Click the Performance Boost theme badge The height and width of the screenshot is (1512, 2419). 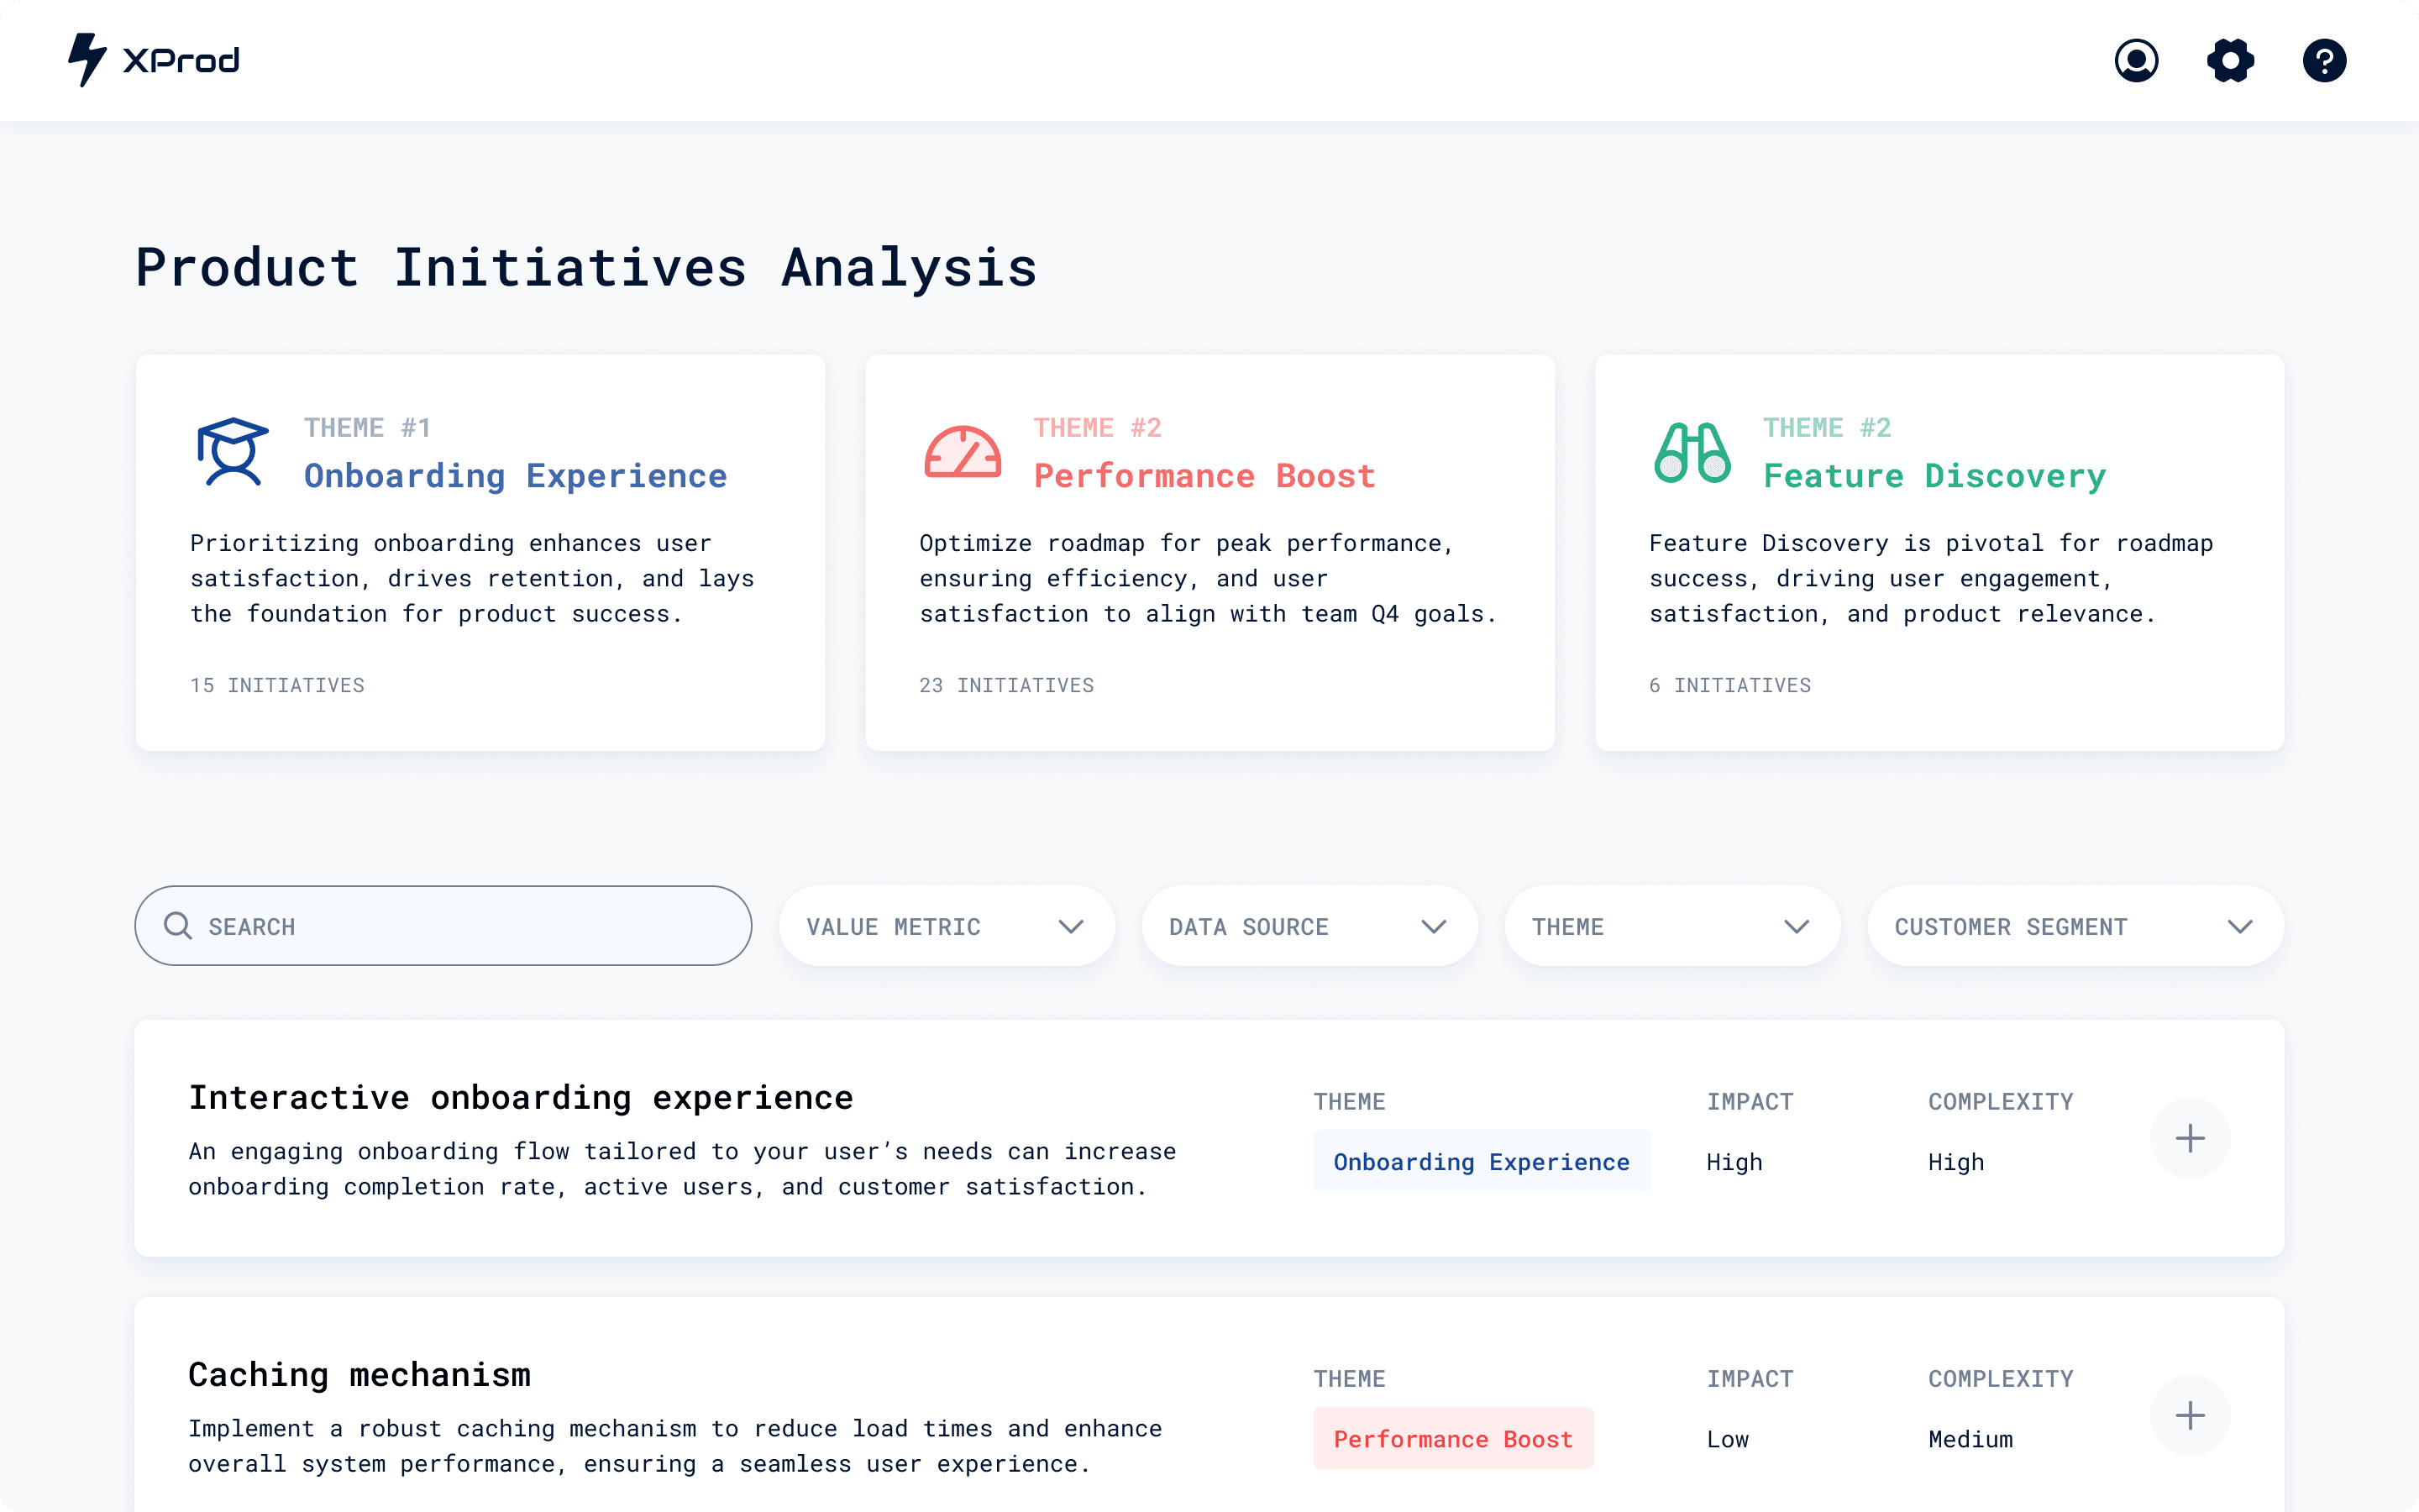click(1451, 1439)
